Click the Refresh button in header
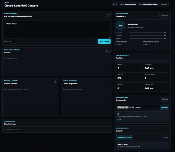Image resolution: width=175 pixels, height=152 pixels. click(164, 5)
